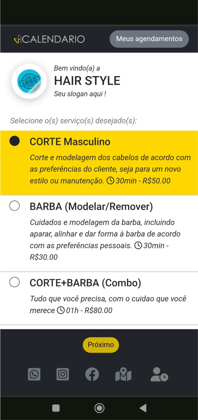Tap the Android home button

99,408
